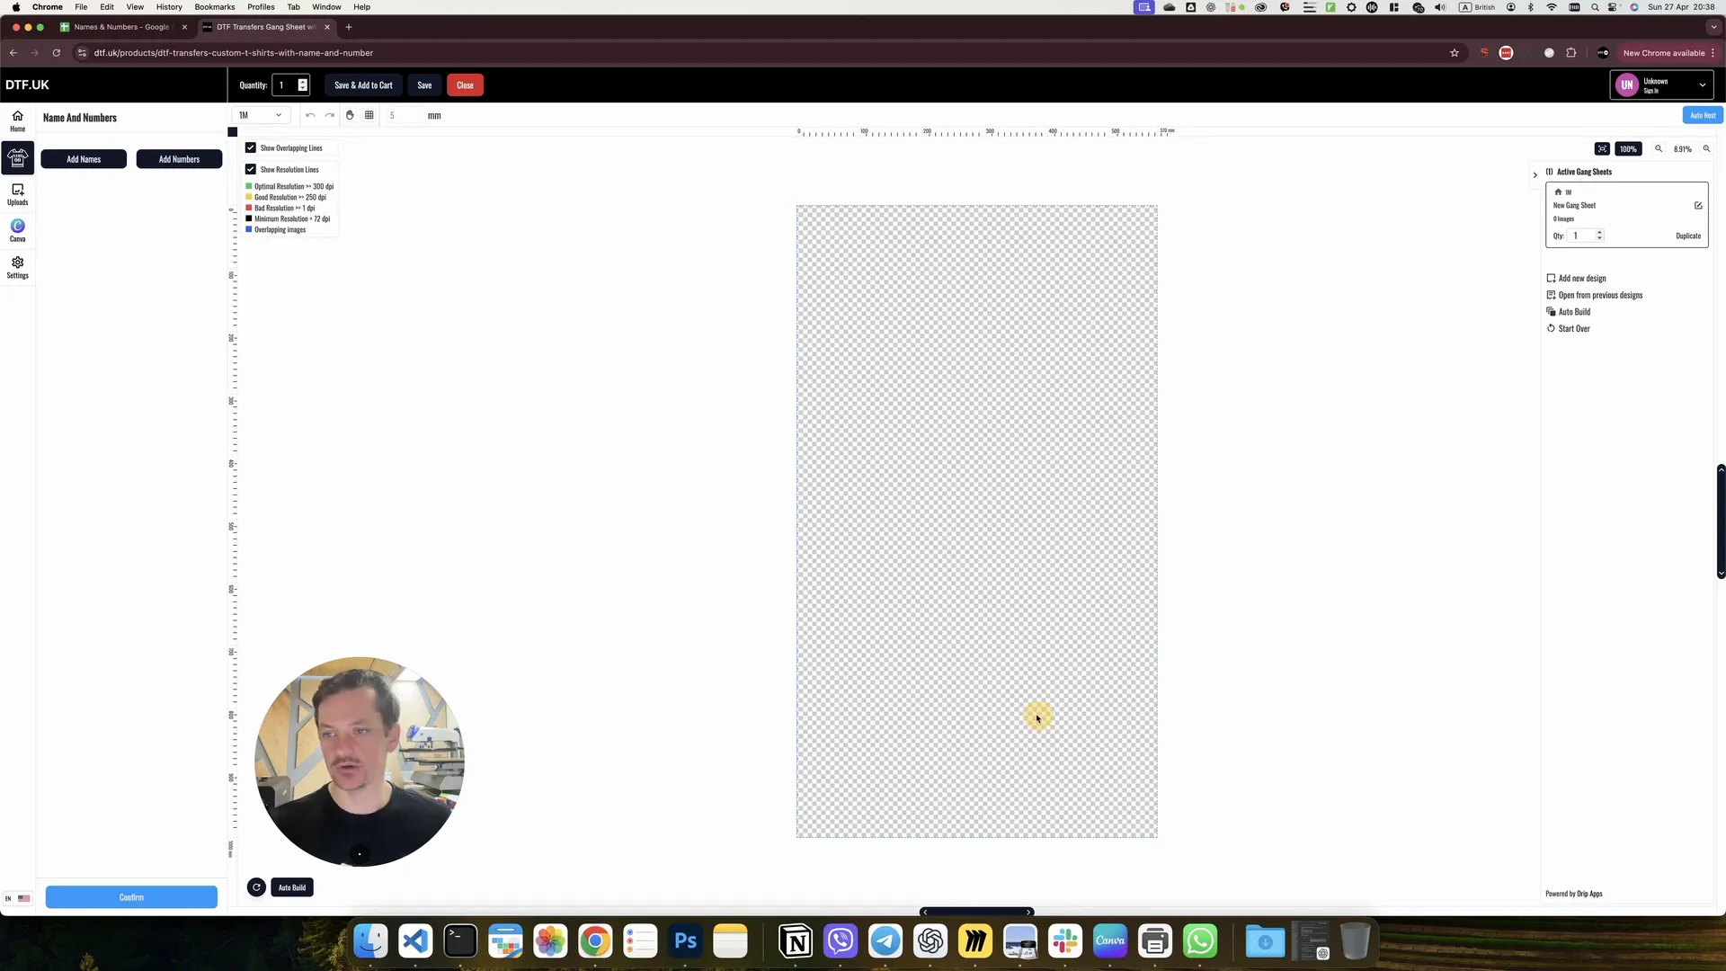Toggle the grid view icon

(369, 115)
